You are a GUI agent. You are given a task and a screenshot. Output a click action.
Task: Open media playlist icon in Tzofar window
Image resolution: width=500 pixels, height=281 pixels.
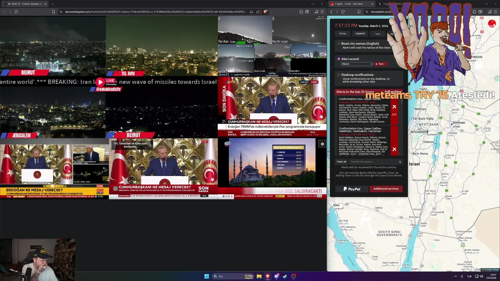[x=491, y=12]
